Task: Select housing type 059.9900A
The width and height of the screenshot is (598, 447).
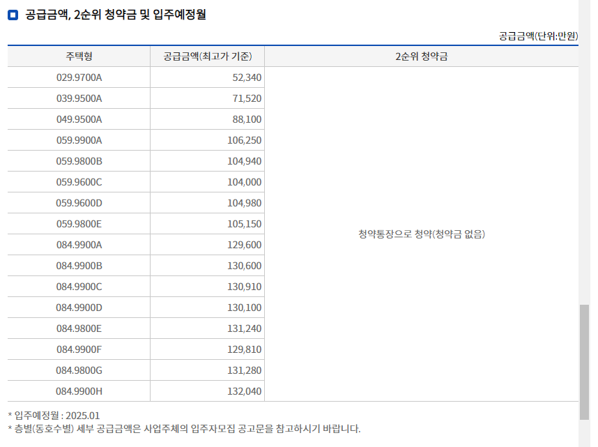Action: [x=79, y=140]
